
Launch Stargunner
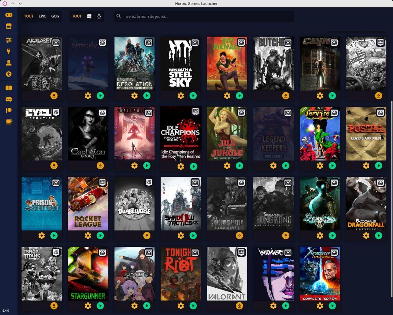click(100, 306)
